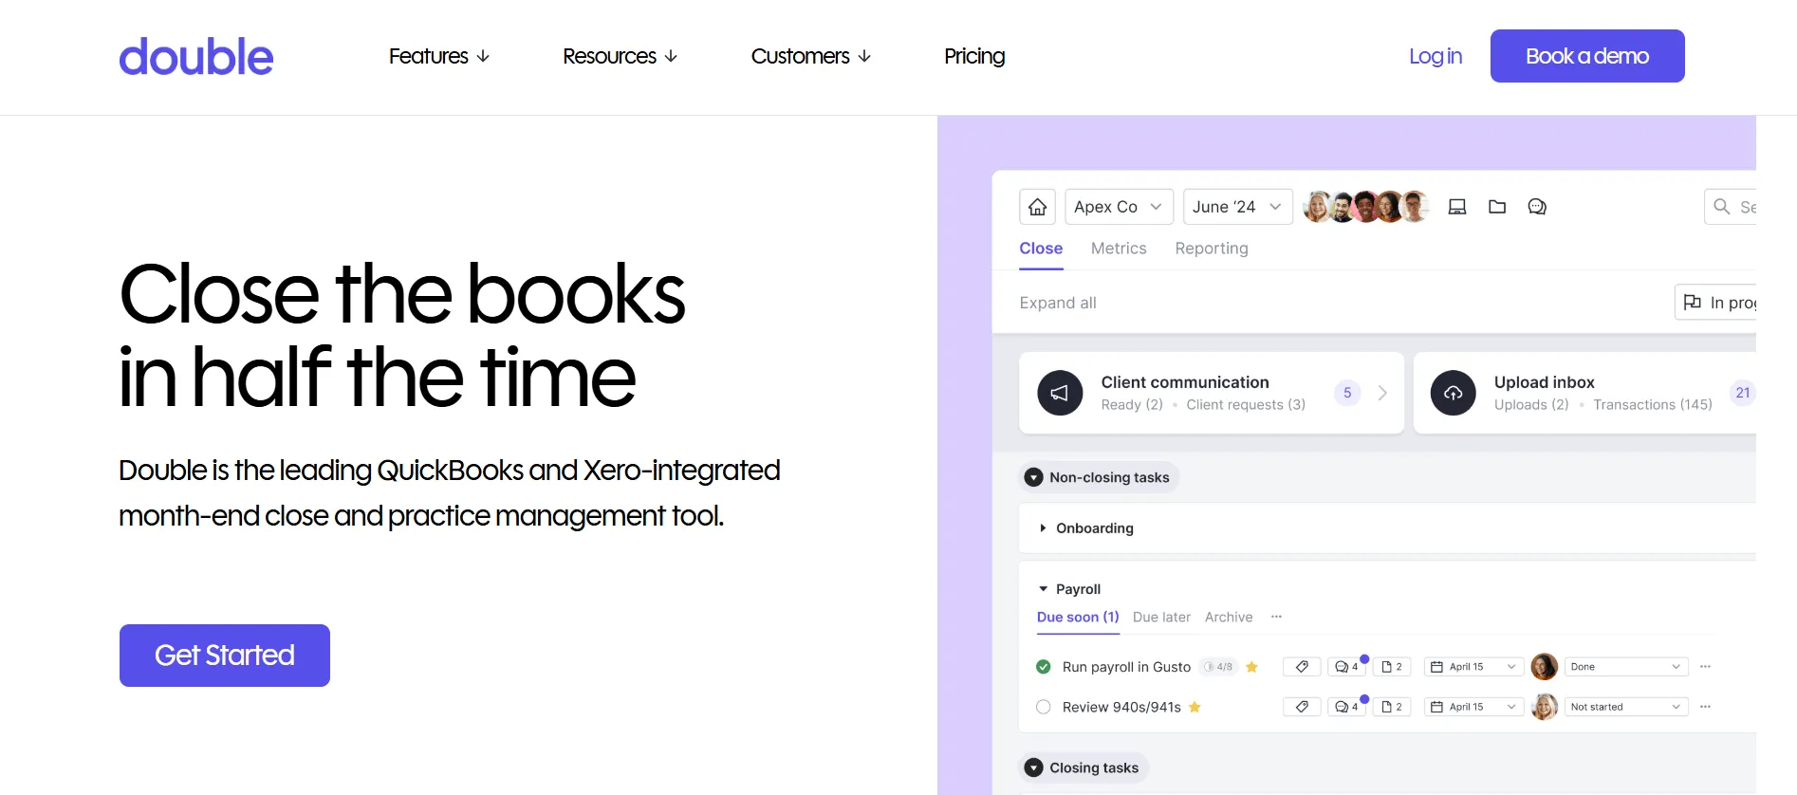Image resolution: width=1797 pixels, height=795 pixels.
Task: Open the Apex Co client selector
Action: coord(1120,207)
